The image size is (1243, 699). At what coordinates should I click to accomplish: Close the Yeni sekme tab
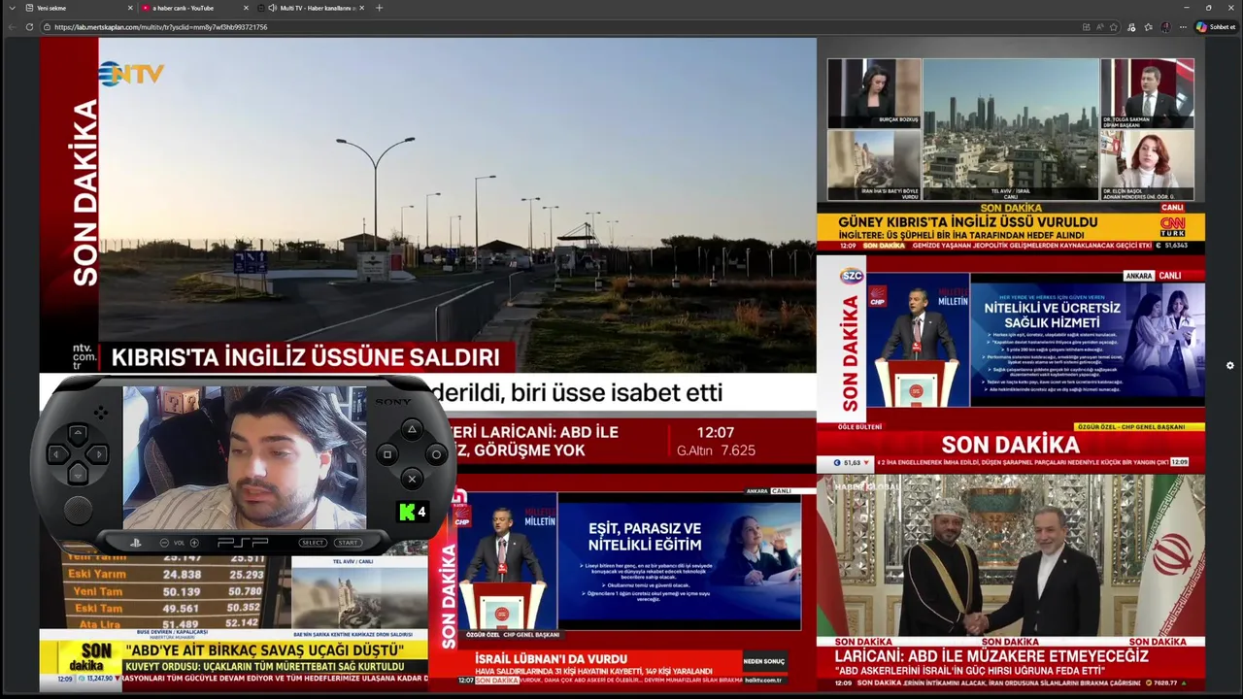click(129, 8)
